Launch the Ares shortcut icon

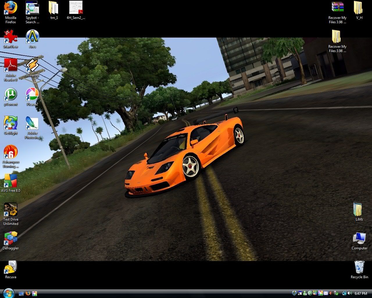pos(32,39)
